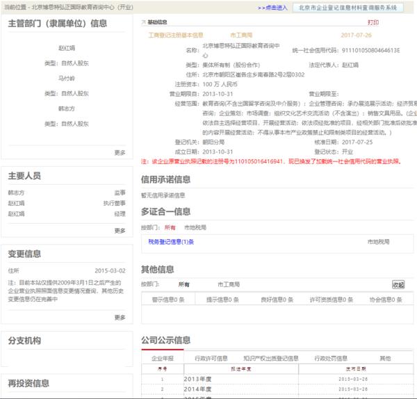
Task: Expand 更多 under 主管部门 section
Action: coord(120,152)
